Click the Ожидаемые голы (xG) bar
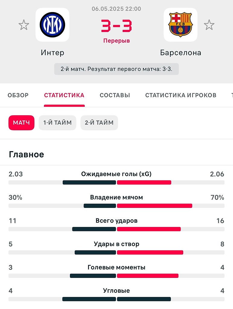 pos(116,183)
